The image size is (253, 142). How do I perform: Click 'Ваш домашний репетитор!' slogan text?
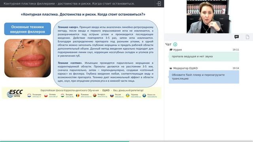click(x=128, y=90)
